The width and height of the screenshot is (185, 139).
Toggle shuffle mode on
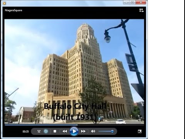tap(39, 131)
